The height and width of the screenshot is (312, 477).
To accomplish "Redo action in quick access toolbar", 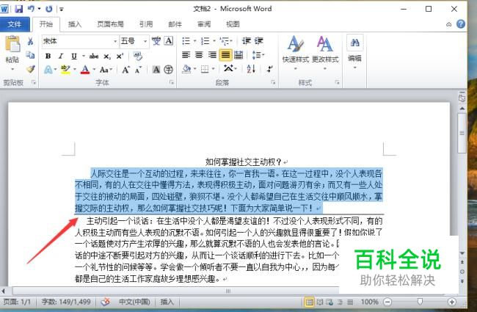I will [48, 9].
